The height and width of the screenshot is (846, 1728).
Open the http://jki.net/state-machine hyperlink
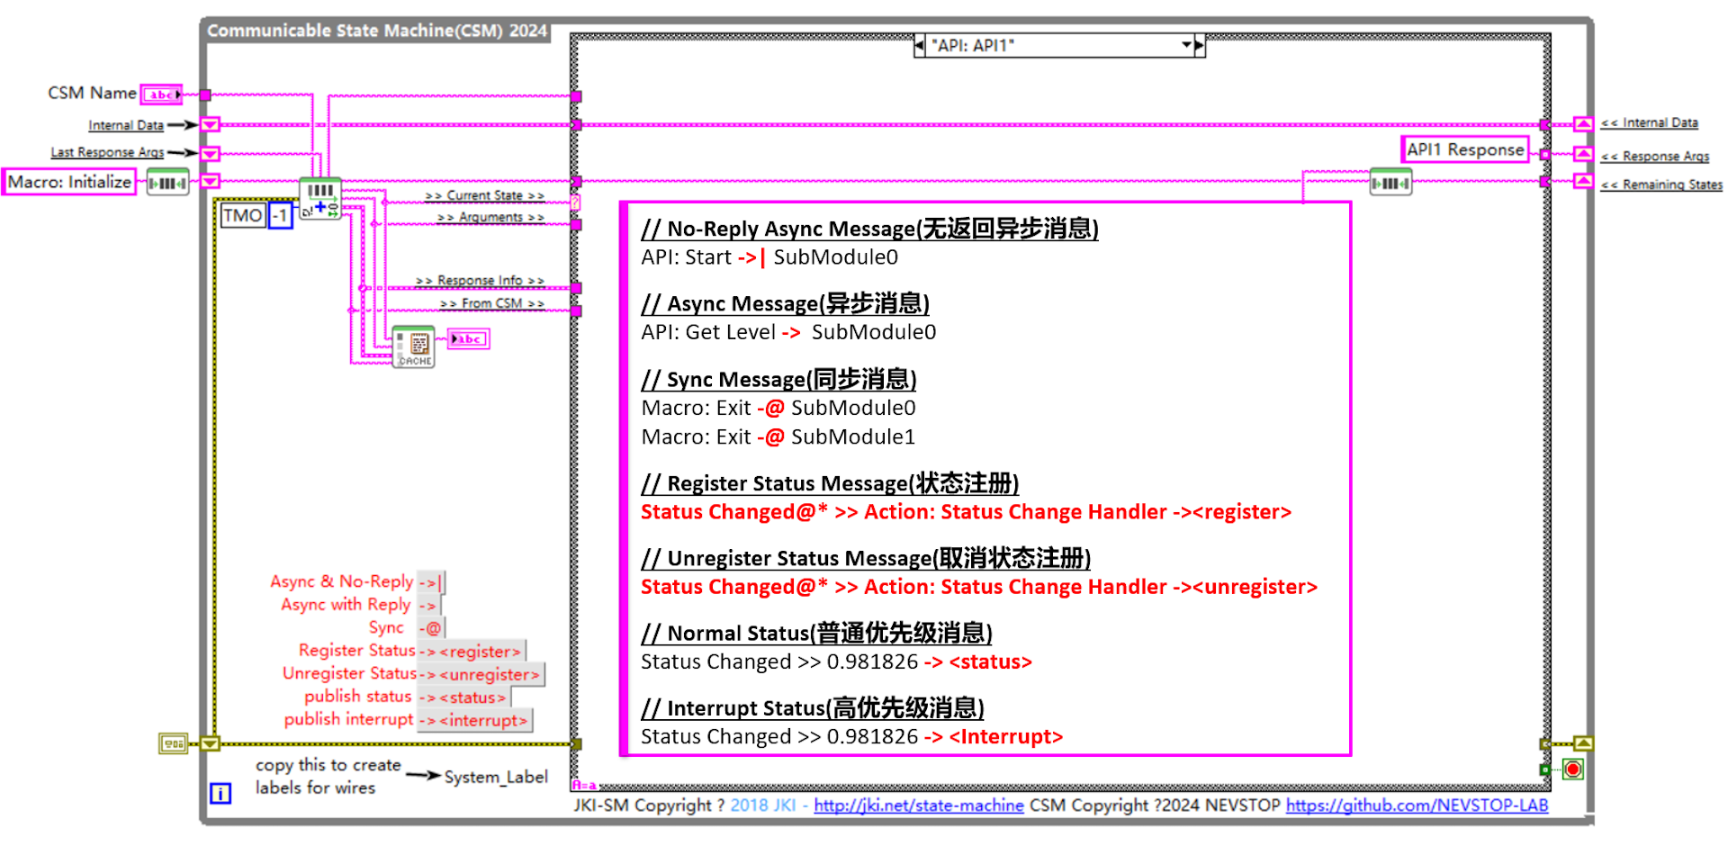click(x=917, y=805)
